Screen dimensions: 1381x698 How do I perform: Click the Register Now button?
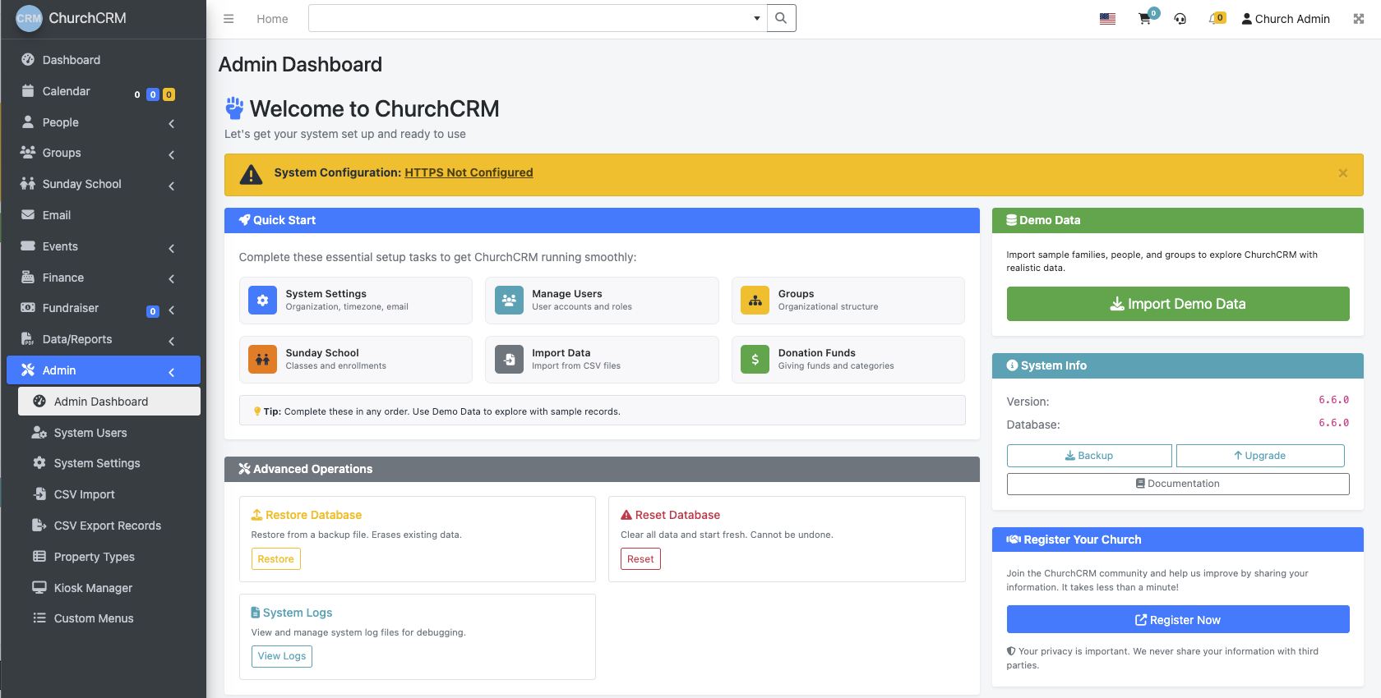coord(1178,620)
